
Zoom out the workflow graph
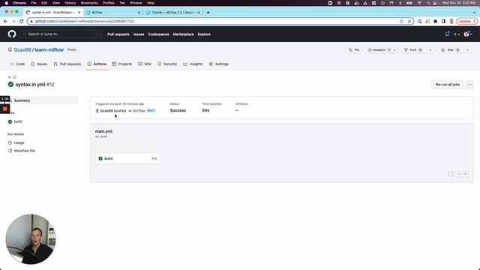click(x=459, y=174)
